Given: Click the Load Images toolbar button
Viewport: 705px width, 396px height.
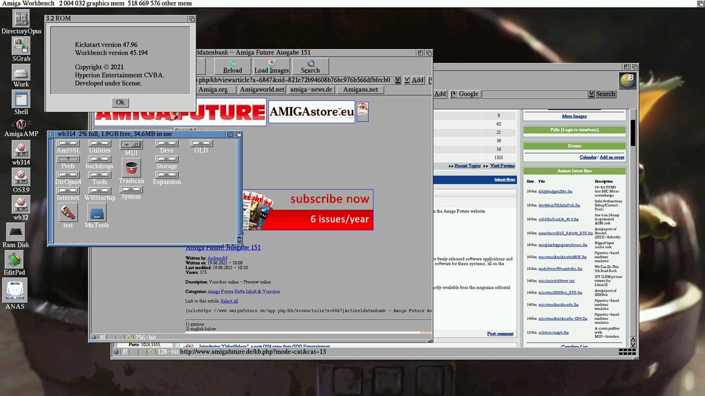Looking at the screenshot, I should coord(271,66).
